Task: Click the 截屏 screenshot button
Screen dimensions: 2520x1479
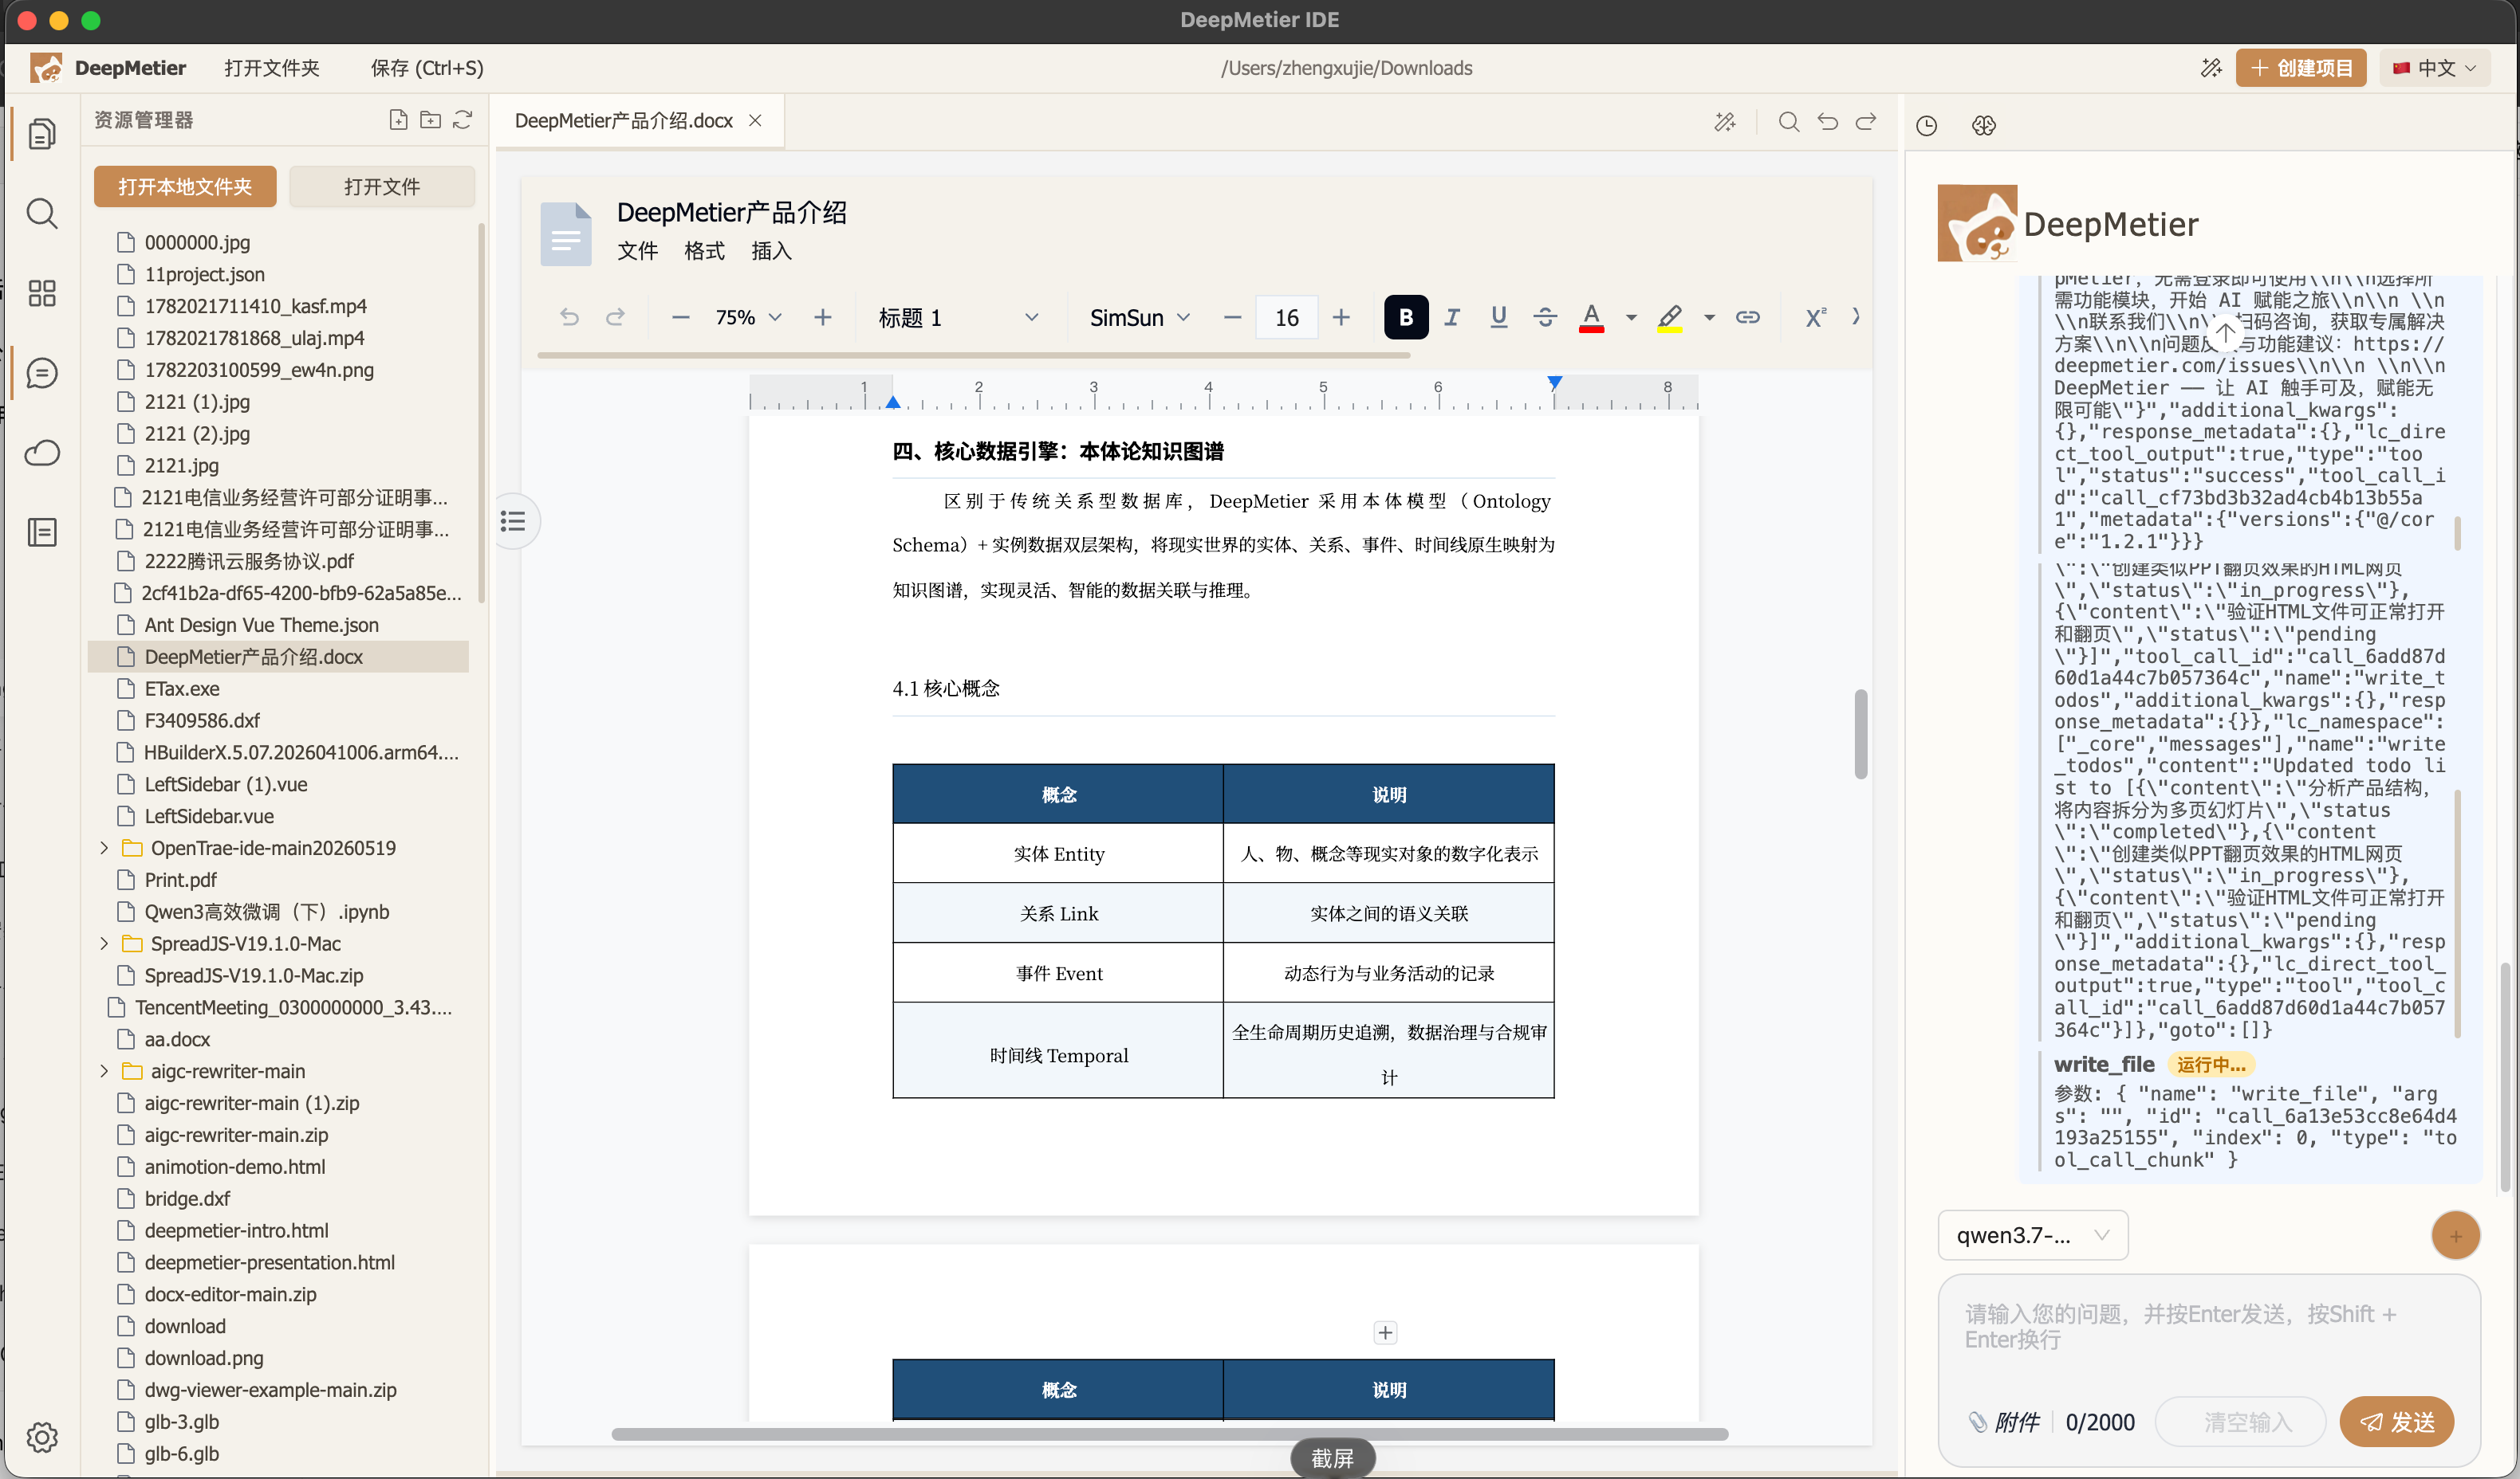Action: (x=1332, y=1458)
